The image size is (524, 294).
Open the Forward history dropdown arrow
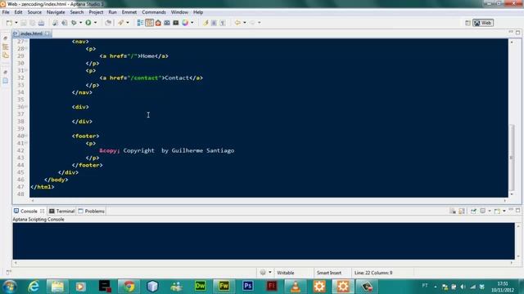click(259, 23)
